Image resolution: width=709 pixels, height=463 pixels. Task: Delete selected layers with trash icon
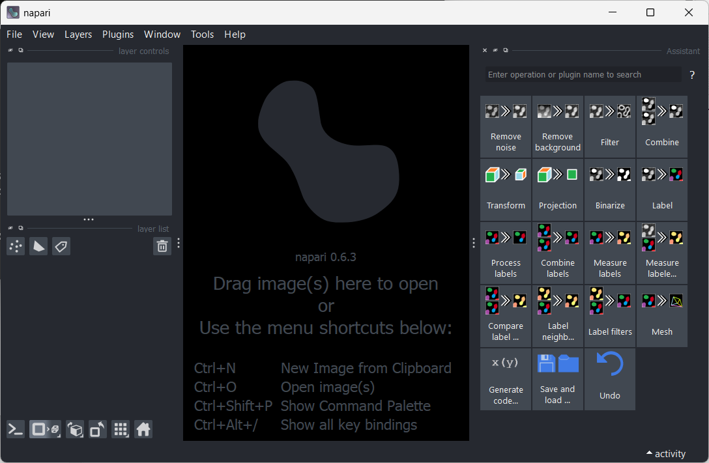pos(162,246)
